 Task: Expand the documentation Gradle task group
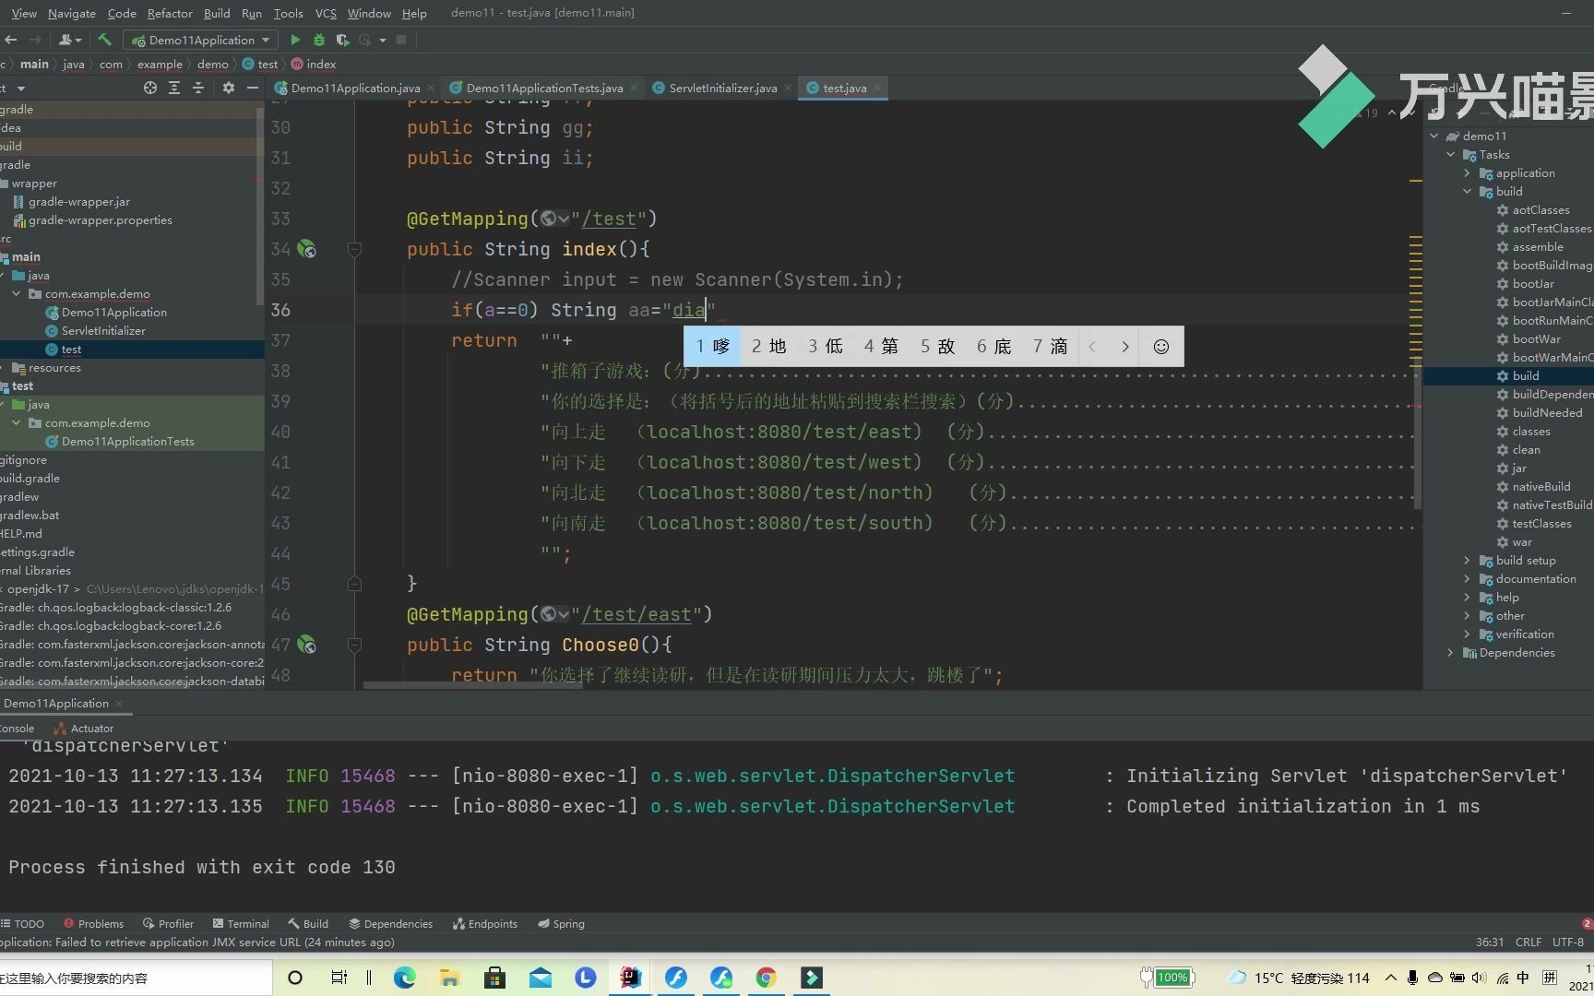(1468, 579)
